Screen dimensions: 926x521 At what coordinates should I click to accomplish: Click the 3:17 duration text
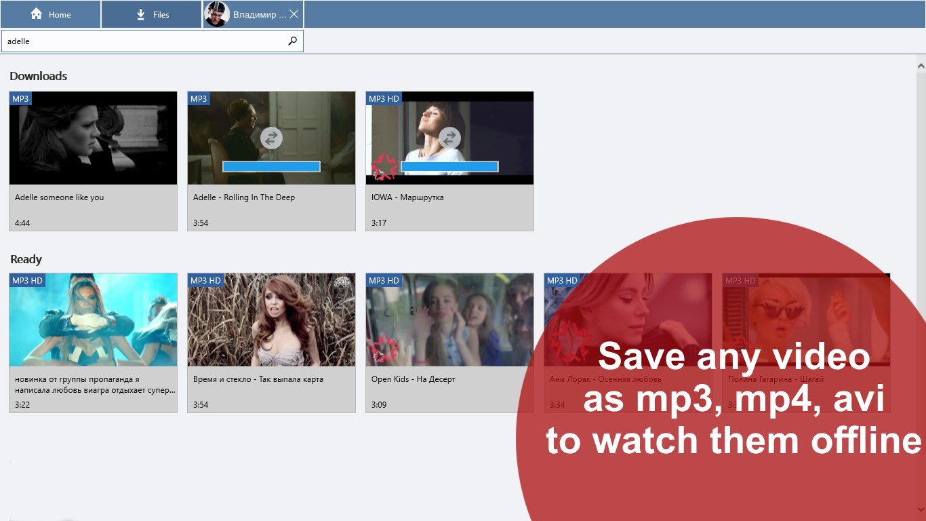point(379,223)
